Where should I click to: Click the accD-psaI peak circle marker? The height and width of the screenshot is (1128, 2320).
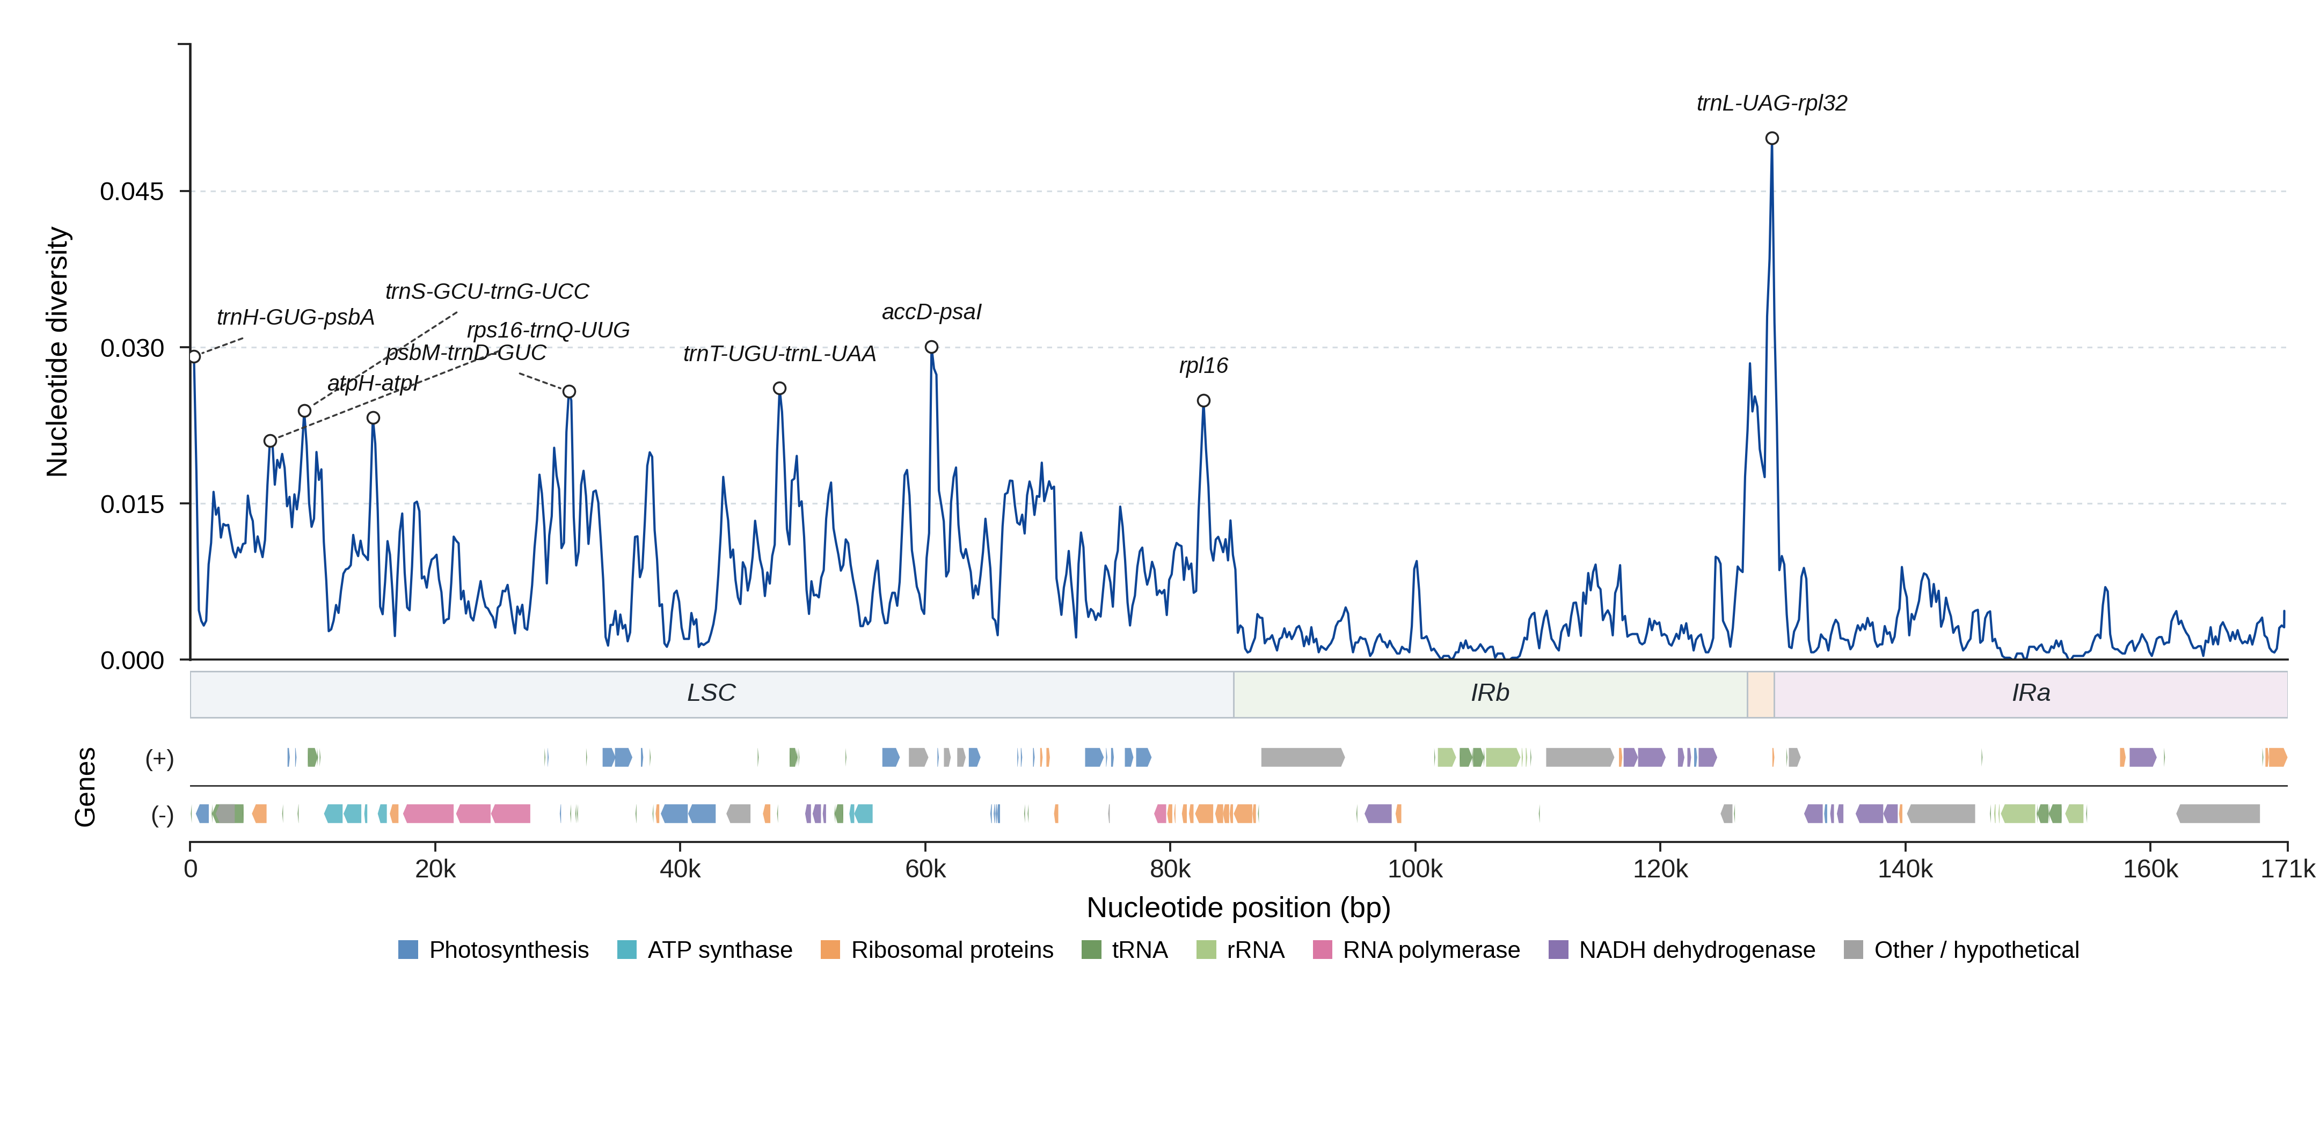pyautogui.click(x=931, y=348)
